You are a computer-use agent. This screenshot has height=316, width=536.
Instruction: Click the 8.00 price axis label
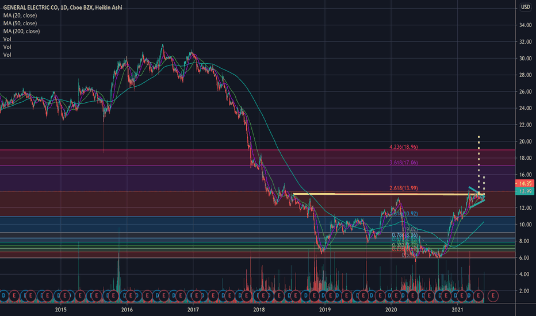pos(524,241)
